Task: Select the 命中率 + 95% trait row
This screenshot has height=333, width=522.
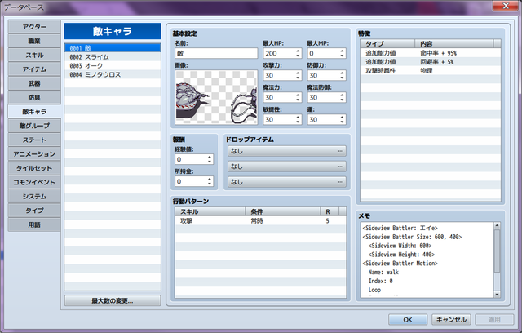Action: pyautogui.click(x=430, y=53)
